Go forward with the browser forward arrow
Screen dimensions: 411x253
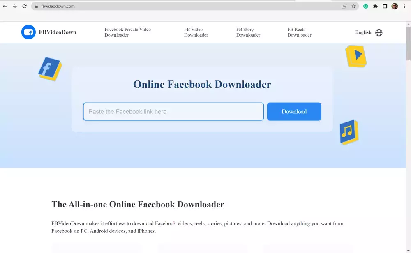[15, 6]
